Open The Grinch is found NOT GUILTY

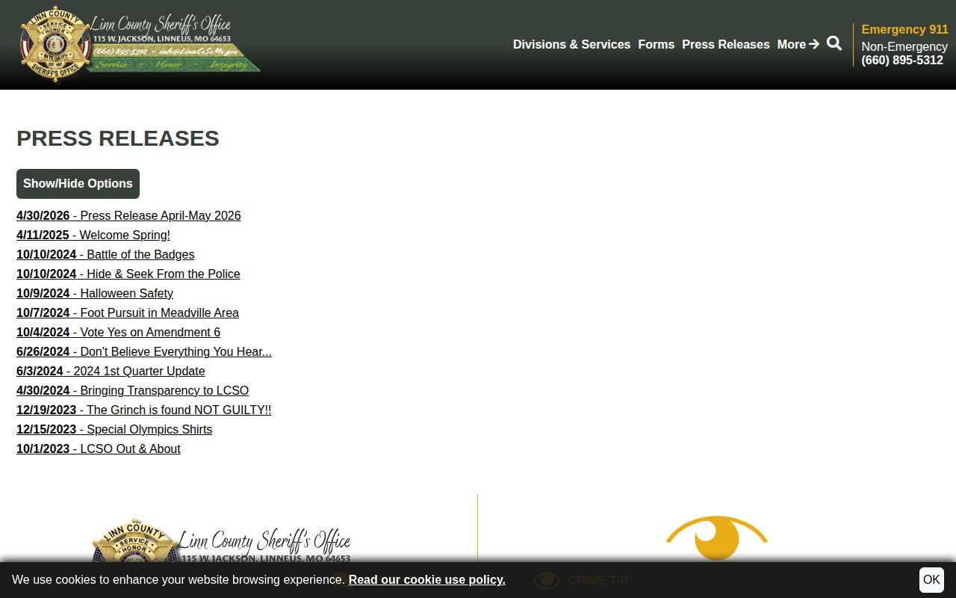click(143, 410)
